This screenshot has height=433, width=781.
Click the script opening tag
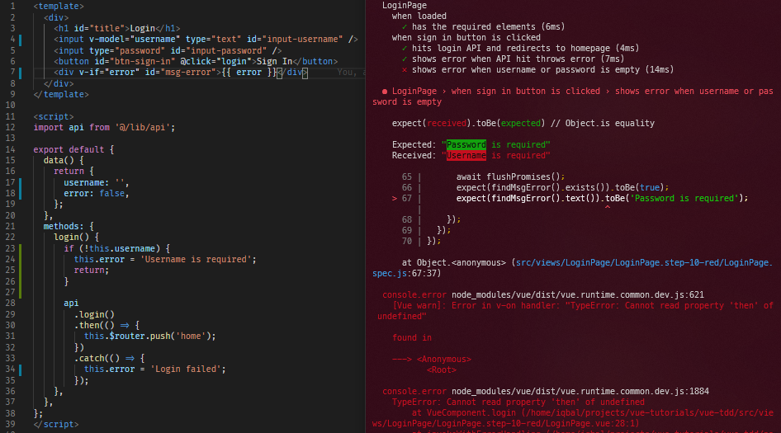tap(54, 116)
